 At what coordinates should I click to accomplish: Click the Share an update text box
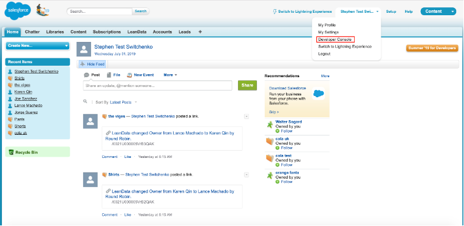[x=157, y=85]
